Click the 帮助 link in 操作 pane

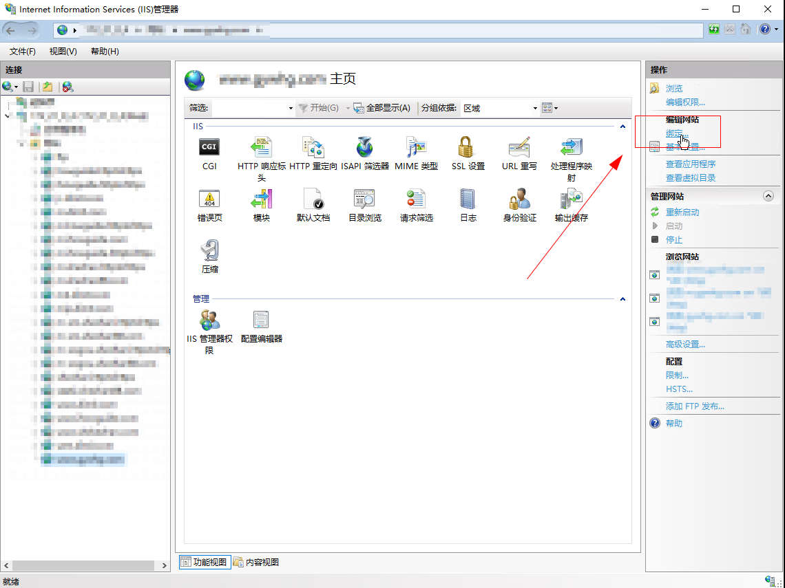click(674, 424)
